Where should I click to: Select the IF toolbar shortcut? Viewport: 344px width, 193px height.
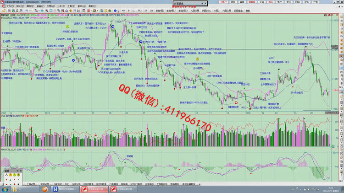pos(128,11)
